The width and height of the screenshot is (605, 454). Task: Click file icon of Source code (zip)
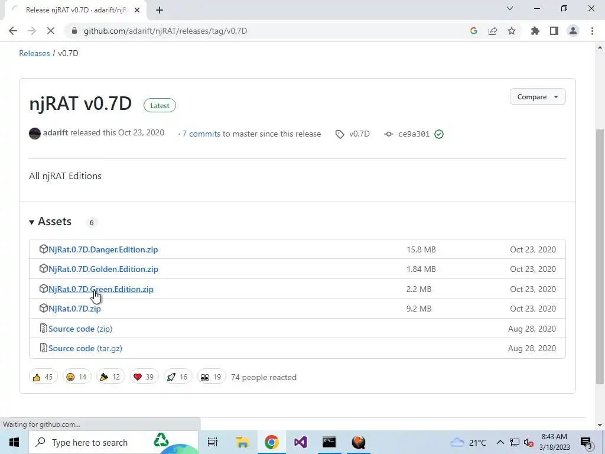point(43,328)
